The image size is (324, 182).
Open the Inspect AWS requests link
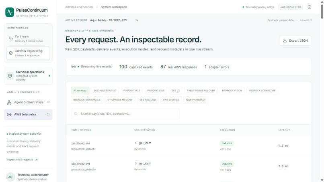[22, 160]
